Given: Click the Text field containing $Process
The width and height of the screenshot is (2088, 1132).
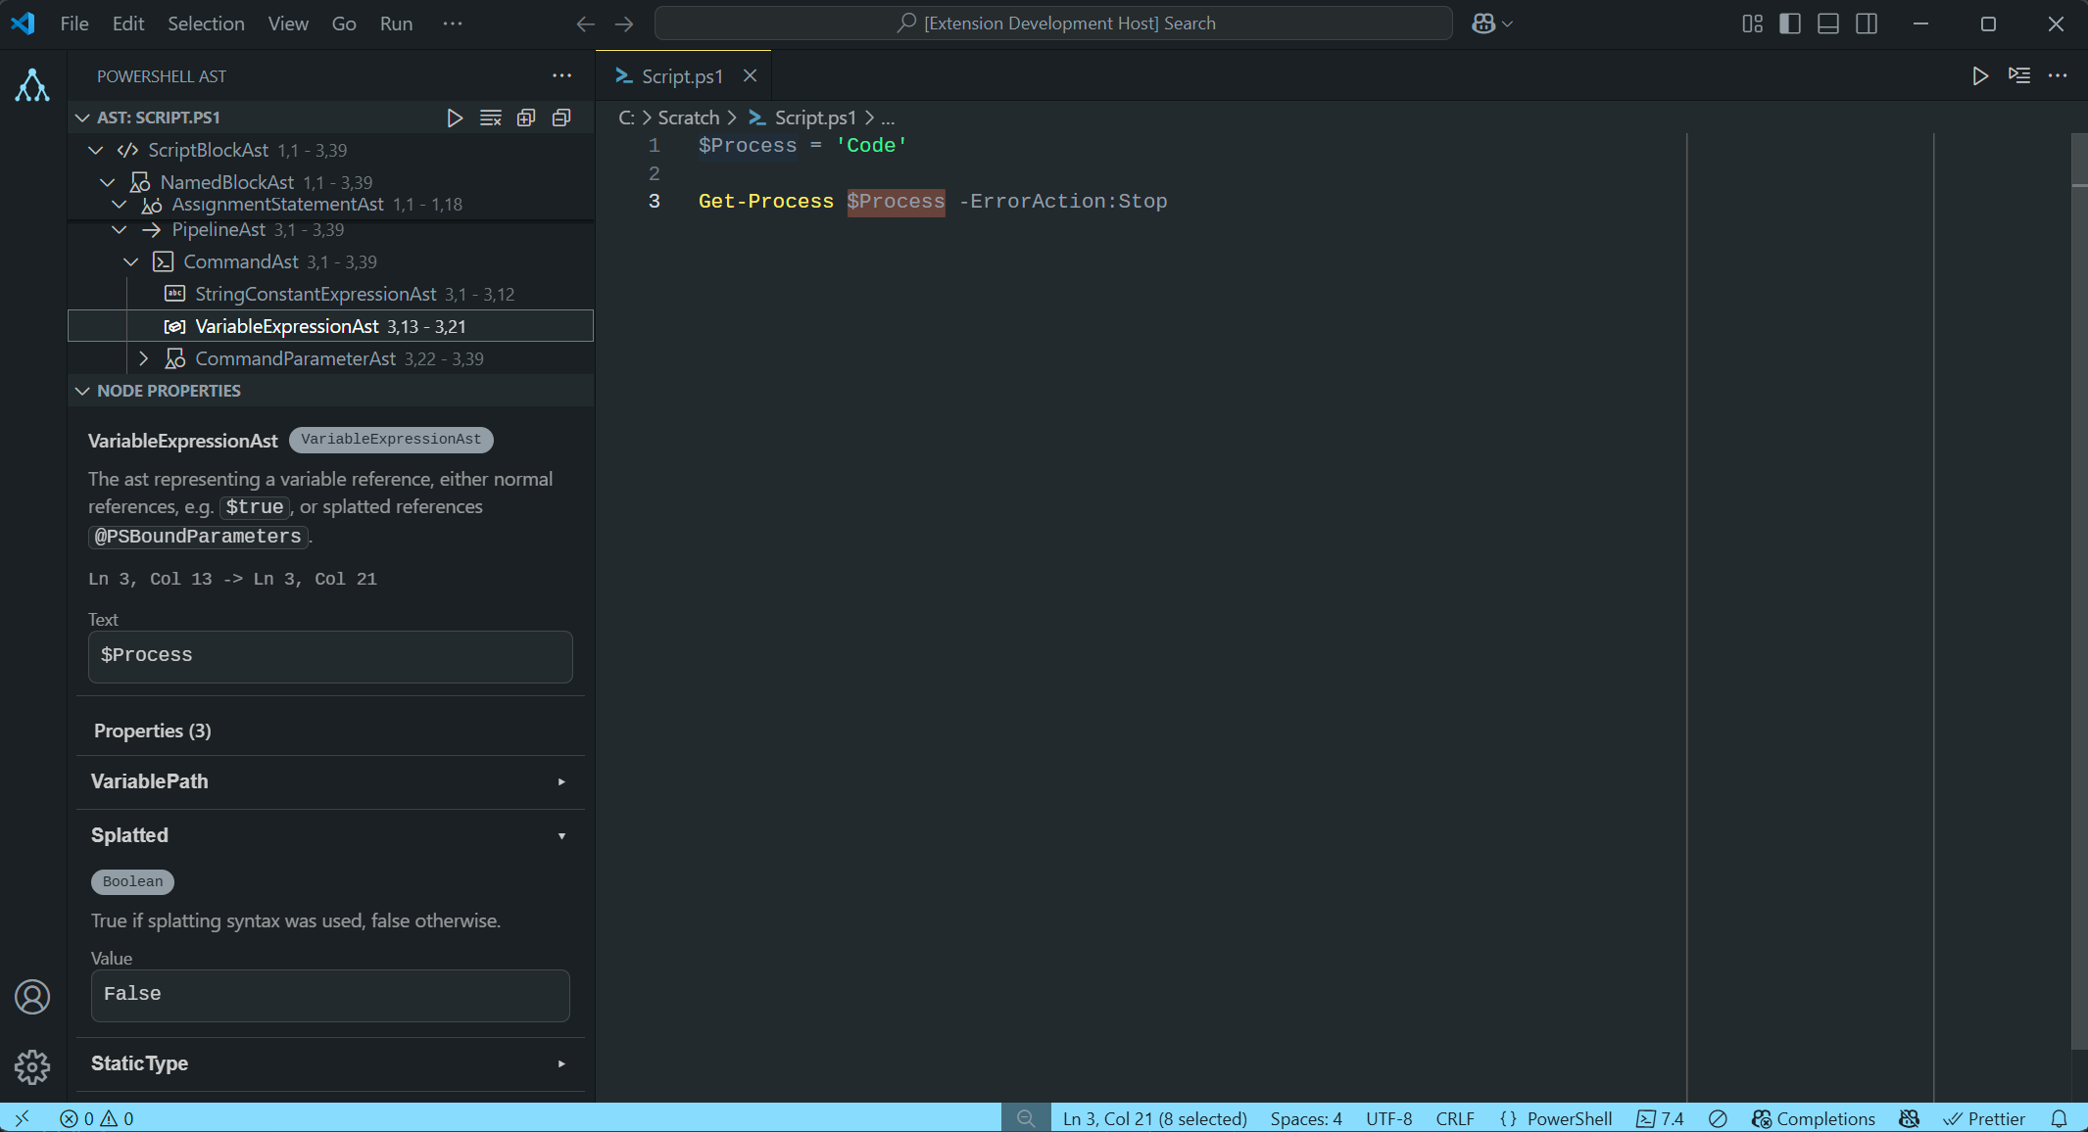Looking at the screenshot, I should point(330,656).
